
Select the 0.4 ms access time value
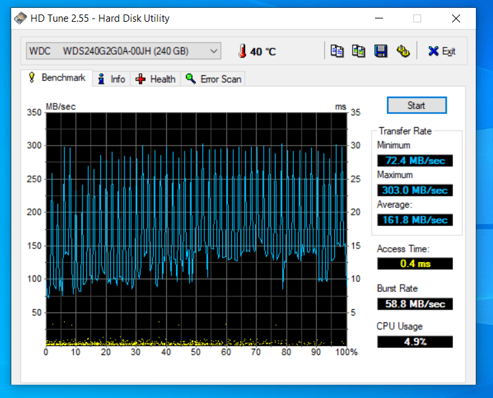pos(415,264)
